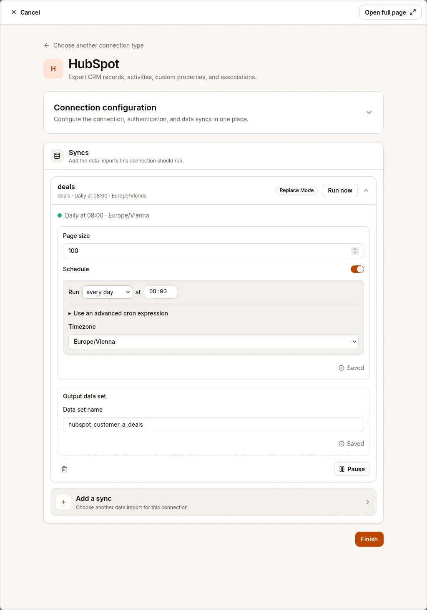Click the Saved indicator under Timezone
The height and width of the screenshot is (610, 427).
tap(351, 368)
